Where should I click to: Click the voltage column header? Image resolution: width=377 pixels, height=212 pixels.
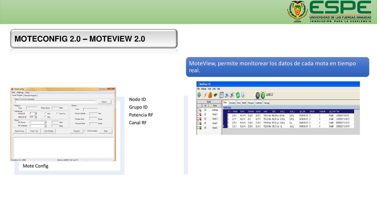click(x=235, y=112)
